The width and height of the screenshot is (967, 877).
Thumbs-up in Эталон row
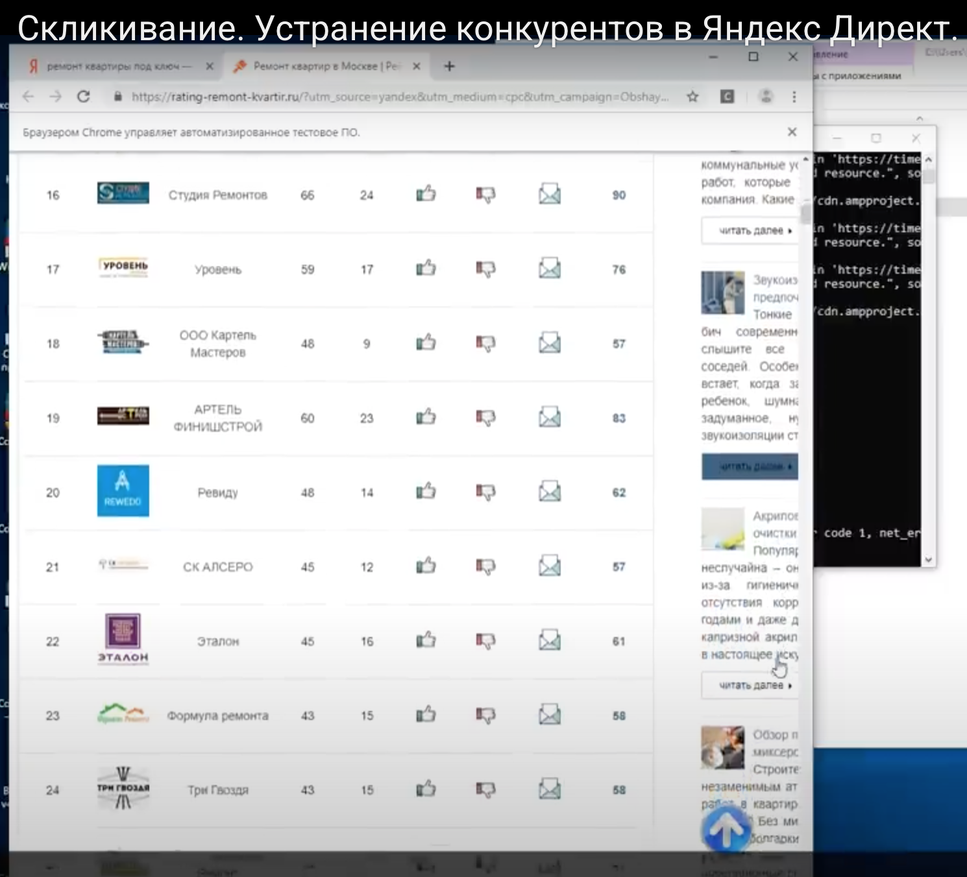pyautogui.click(x=426, y=640)
